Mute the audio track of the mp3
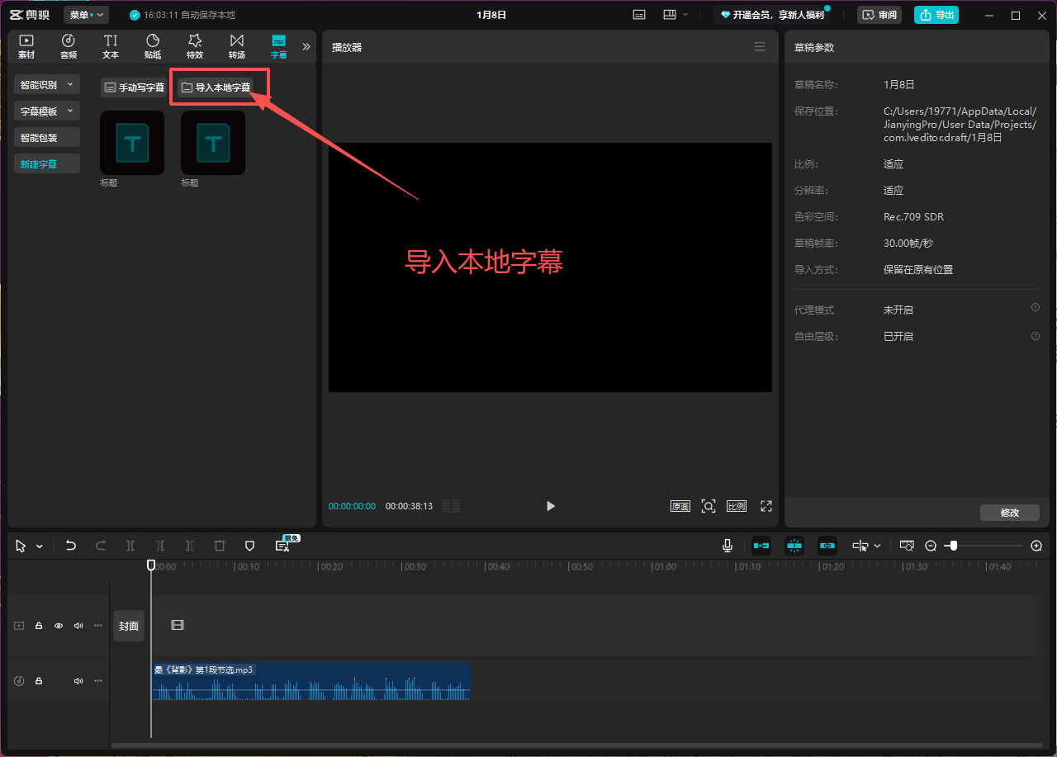The image size is (1057, 757). click(78, 681)
